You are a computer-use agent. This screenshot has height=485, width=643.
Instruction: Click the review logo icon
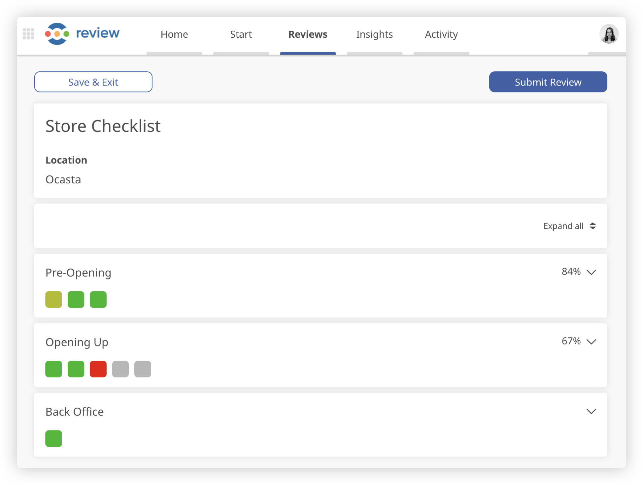pyautogui.click(x=57, y=34)
